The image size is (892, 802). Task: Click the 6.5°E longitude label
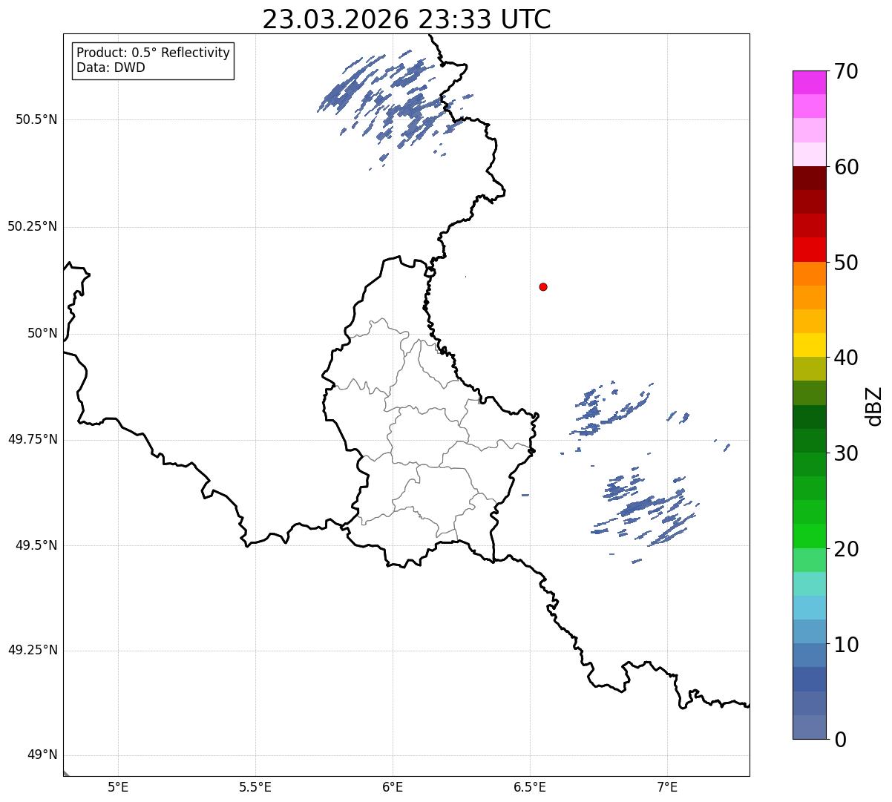[530, 786]
